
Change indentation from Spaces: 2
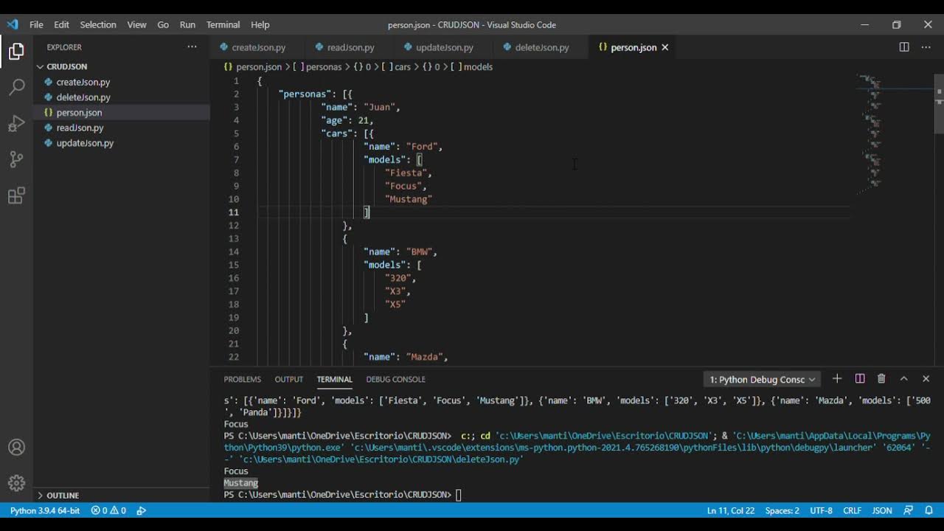pos(782,510)
